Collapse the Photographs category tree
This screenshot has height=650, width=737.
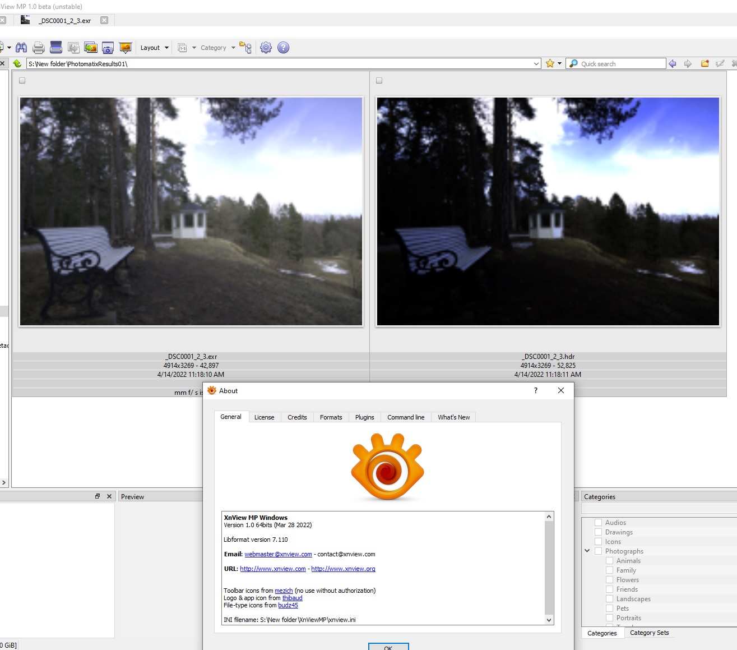(587, 551)
